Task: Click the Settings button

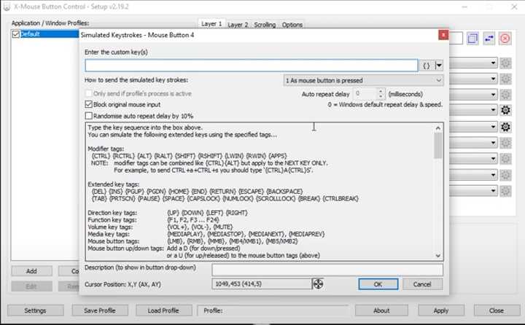Action: tap(35, 310)
